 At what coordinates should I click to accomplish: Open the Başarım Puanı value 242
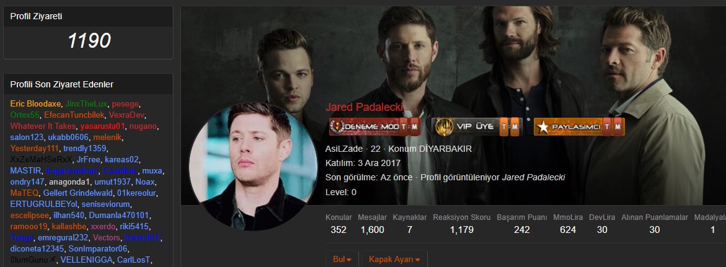point(522,229)
